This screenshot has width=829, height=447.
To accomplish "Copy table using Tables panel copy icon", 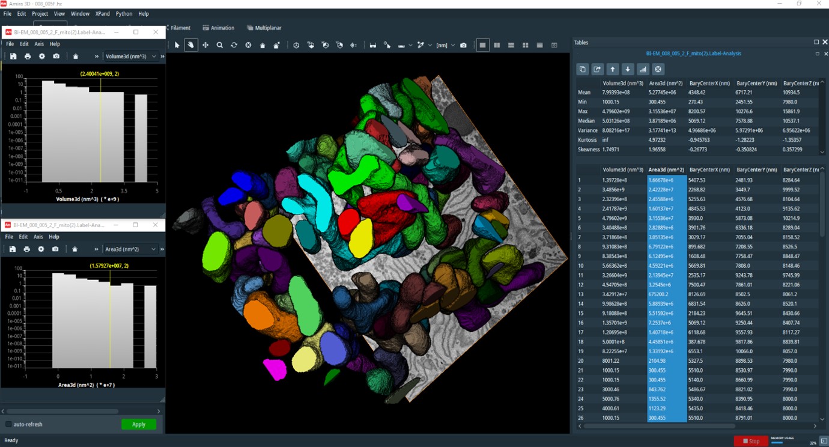I will [x=582, y=69].
